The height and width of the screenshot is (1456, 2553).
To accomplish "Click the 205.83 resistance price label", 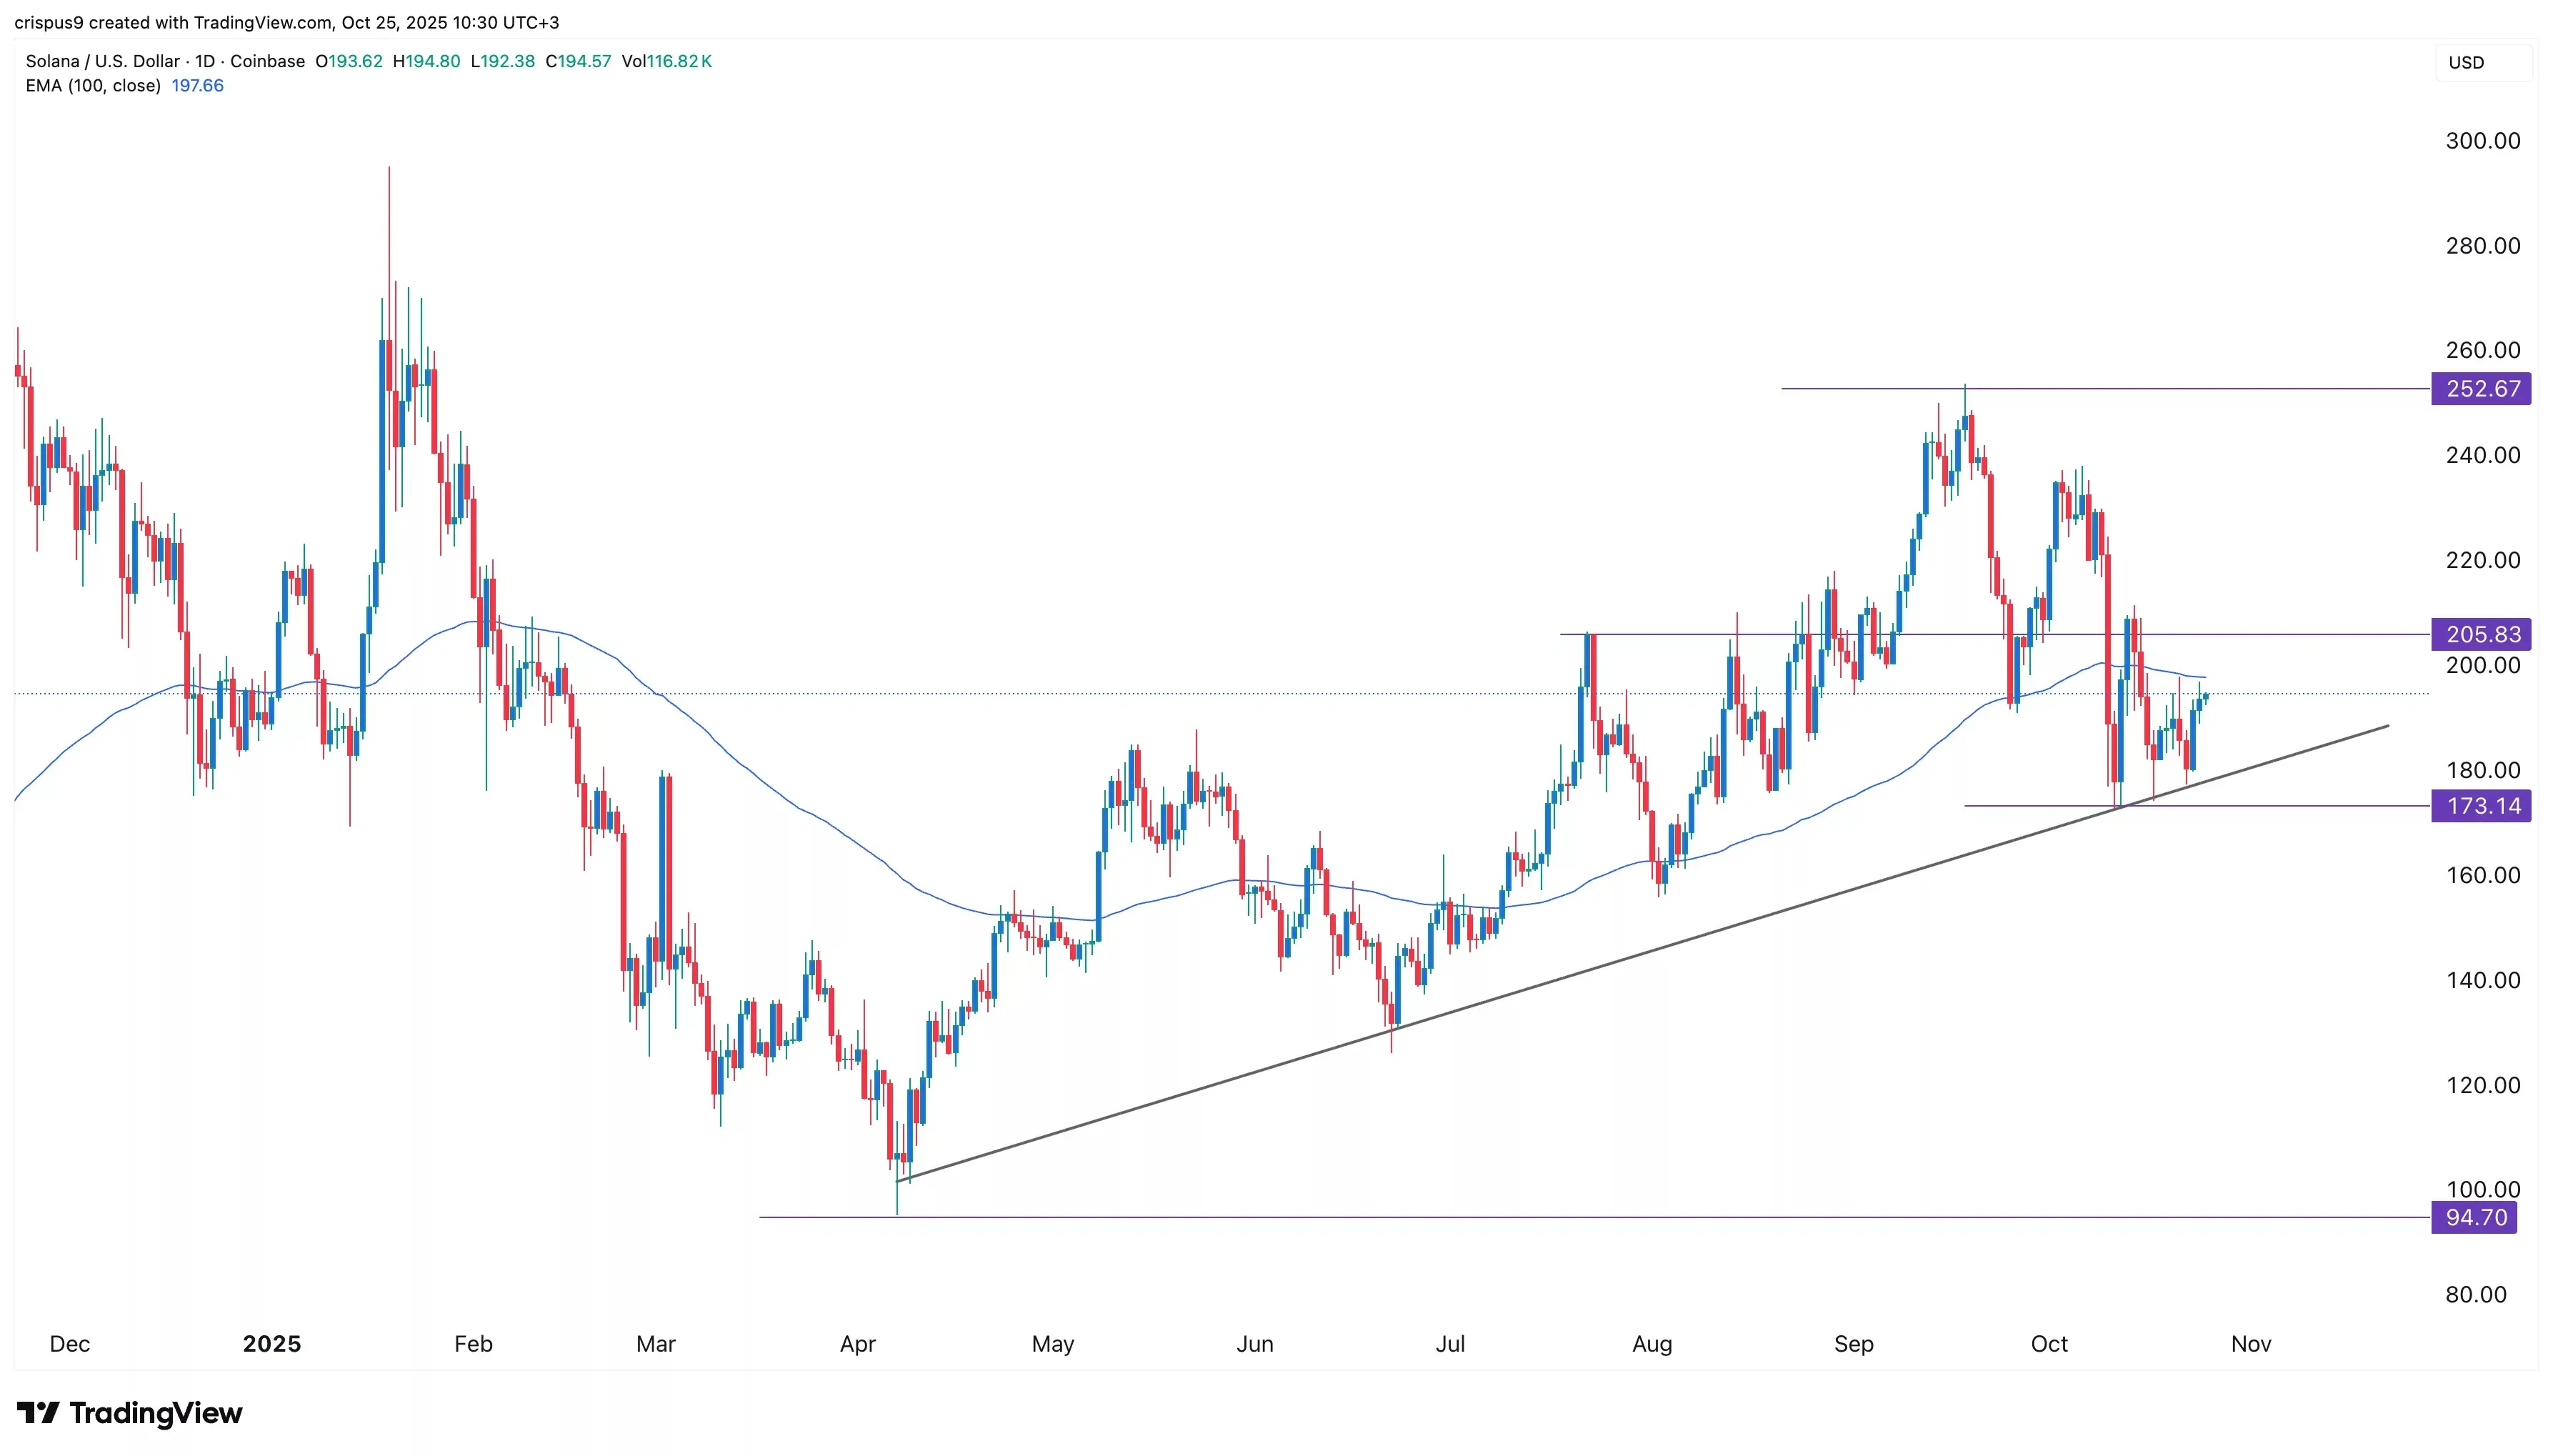I will [x=2481, y=634].
